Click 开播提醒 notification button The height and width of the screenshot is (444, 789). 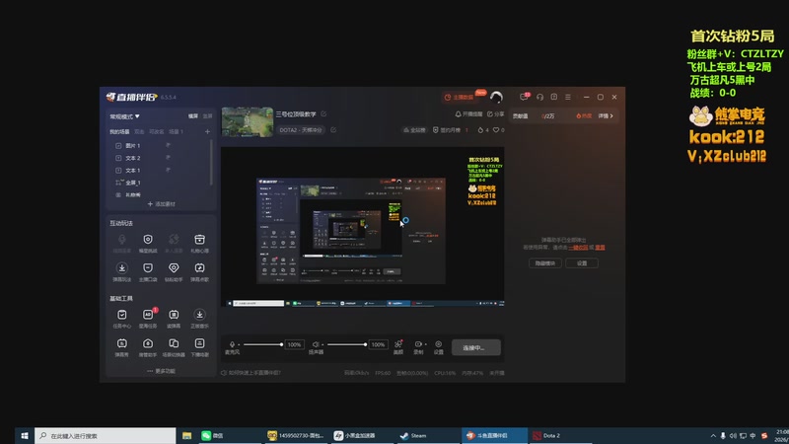click(x=468, y=114)
